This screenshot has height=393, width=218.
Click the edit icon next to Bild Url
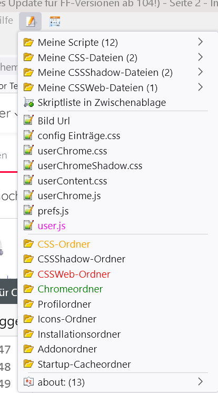pyautogui.click(x=28, y=120)
